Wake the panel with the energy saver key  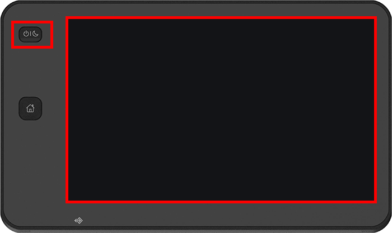point(30,35)
